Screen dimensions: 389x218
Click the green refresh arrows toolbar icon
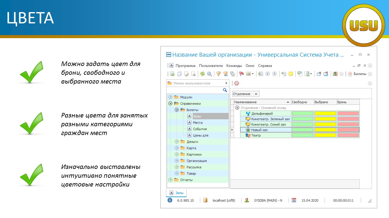pyautogui.click(x=202, y=74)
